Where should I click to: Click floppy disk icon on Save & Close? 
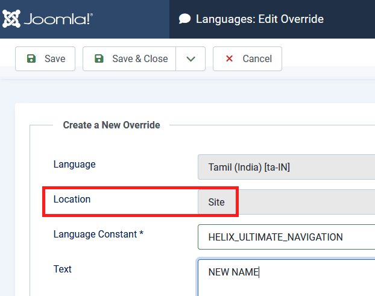point(99,58)
